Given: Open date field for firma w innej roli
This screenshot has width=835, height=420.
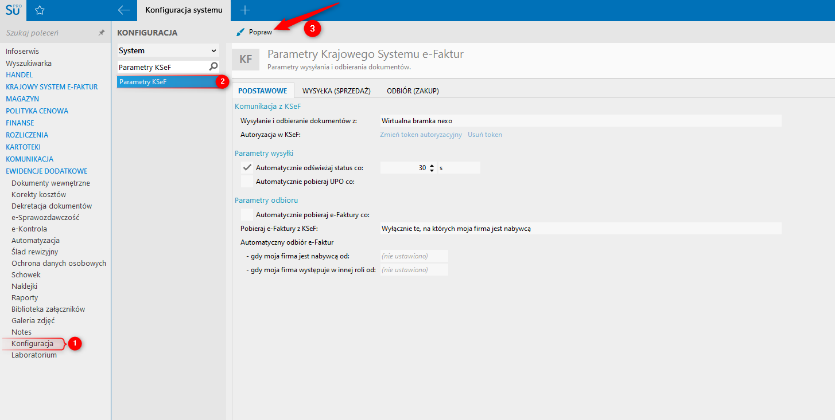Looking at the screenshot, I should (x=414, y=270).
